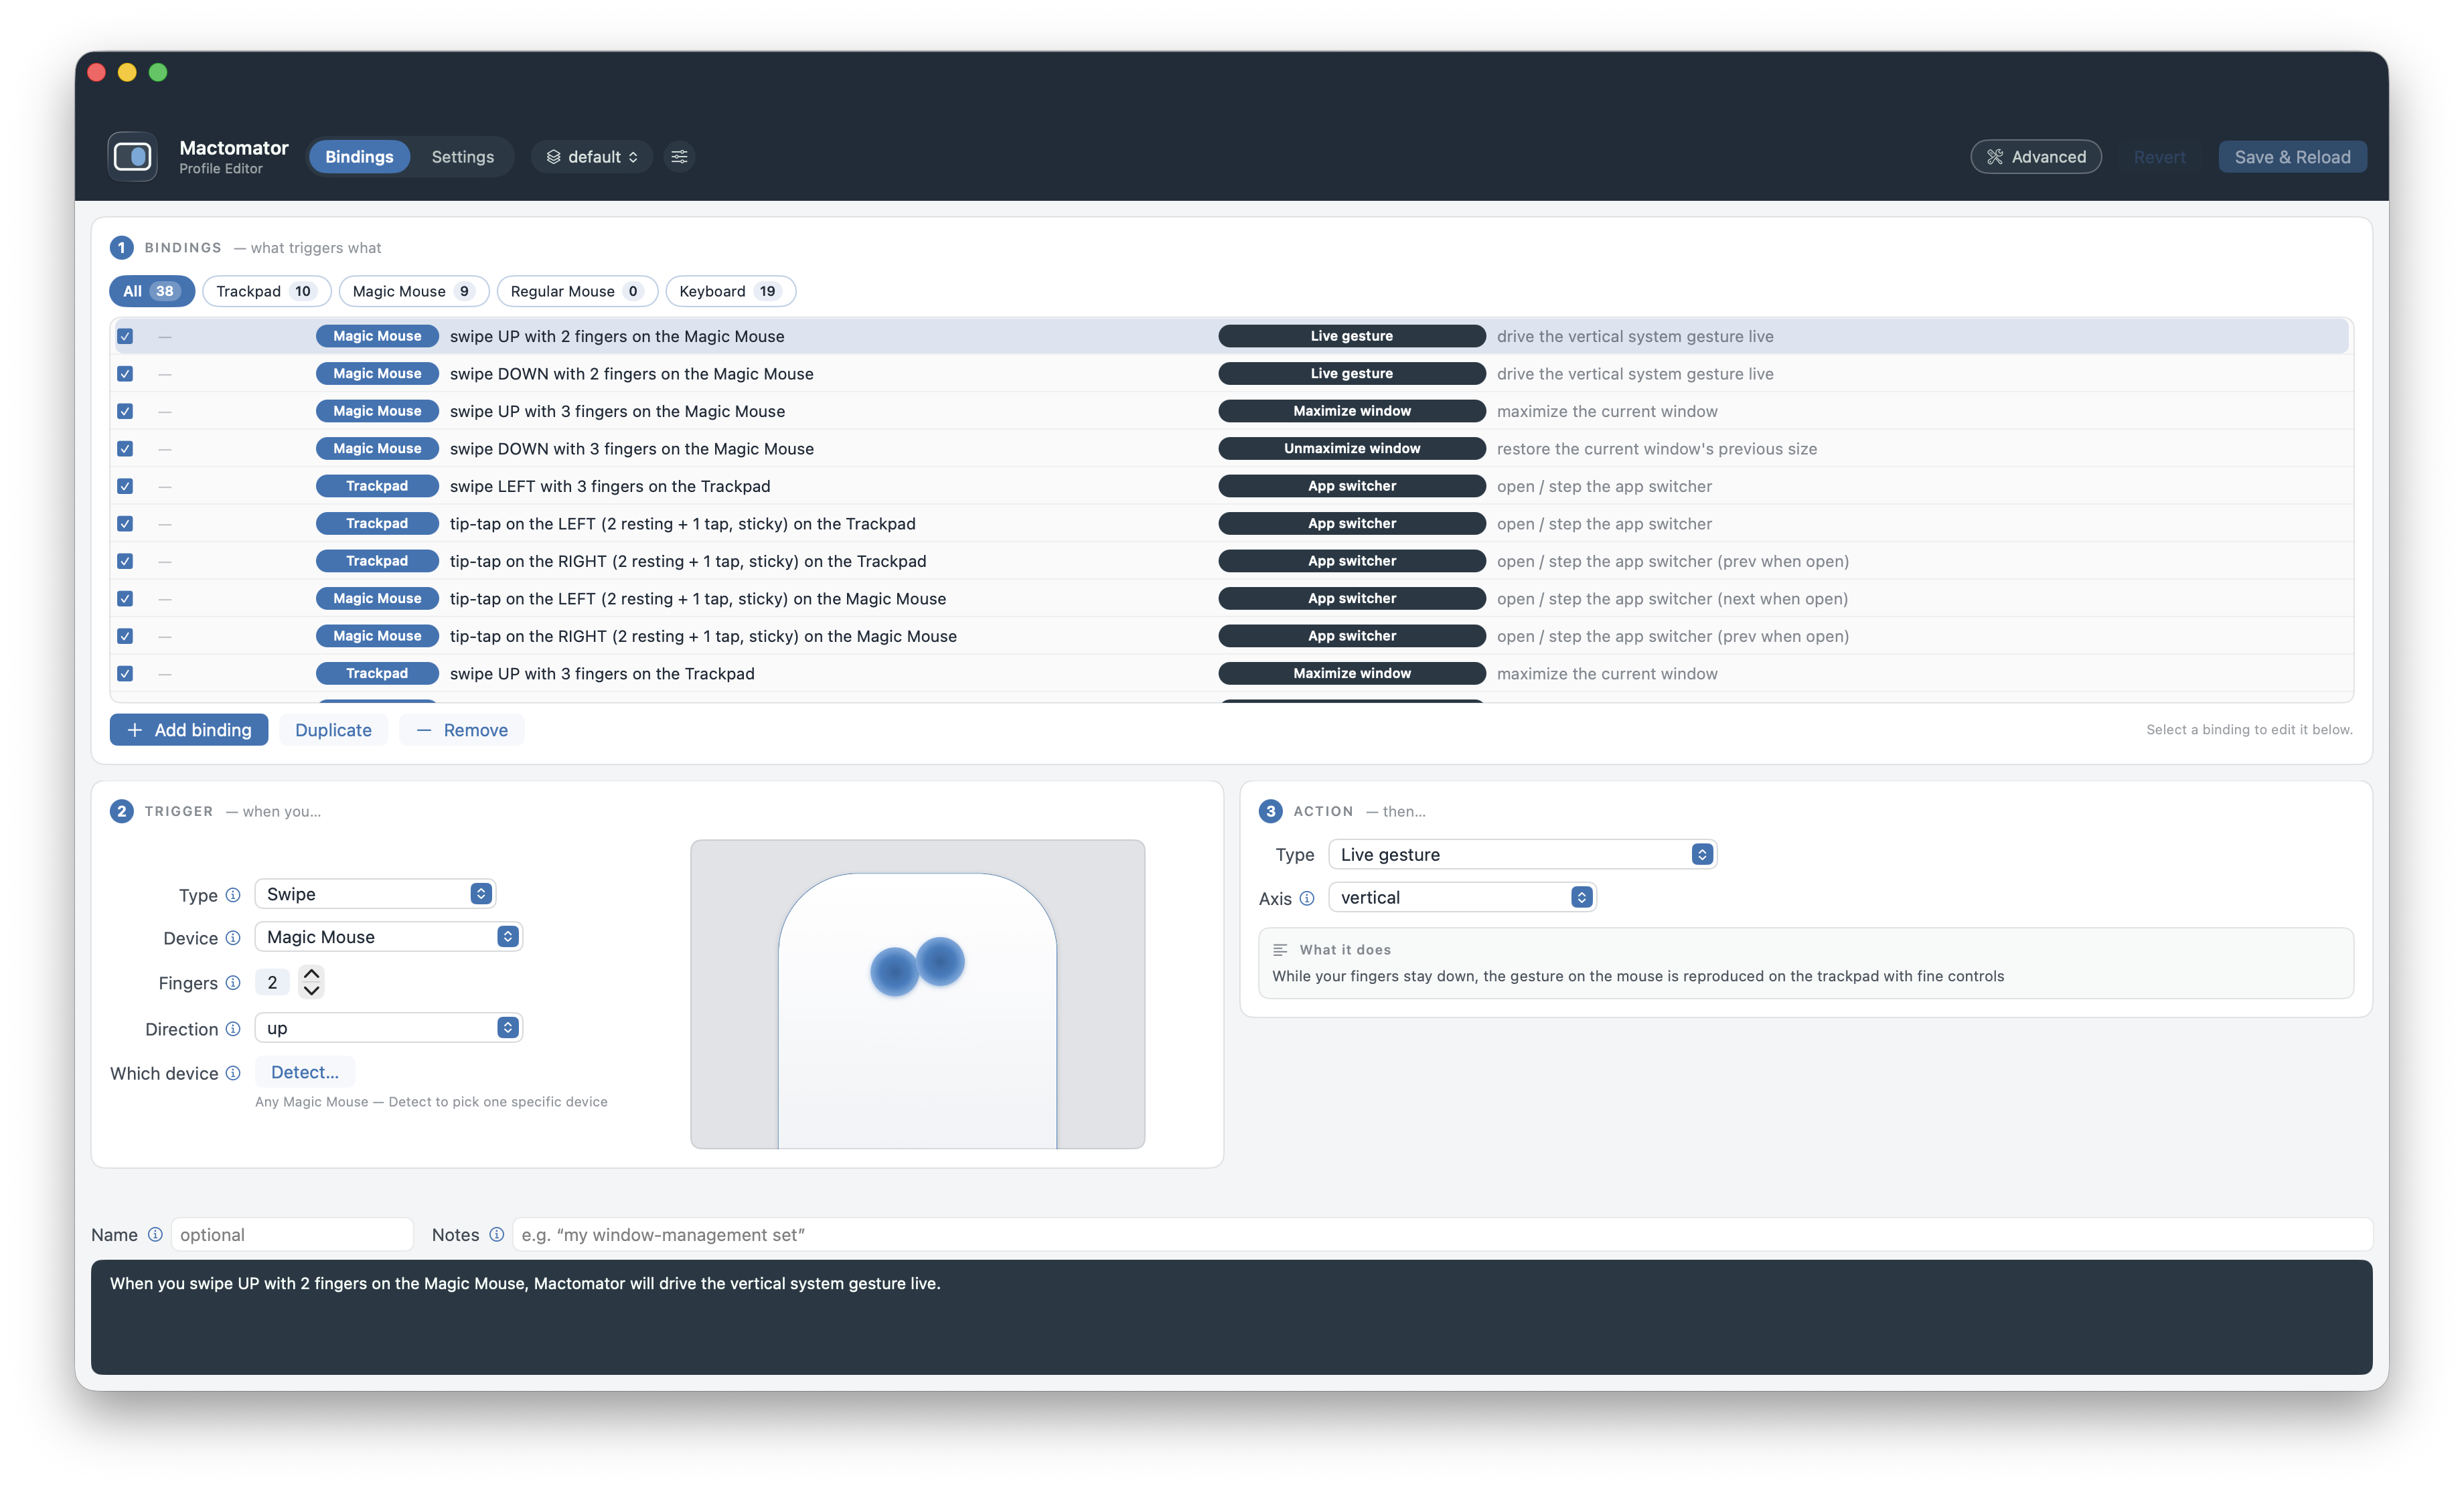
Task: Click the info icon next to trigger Type
Action: pyautogui.click(x=233, y=895)
